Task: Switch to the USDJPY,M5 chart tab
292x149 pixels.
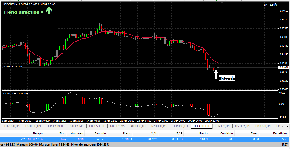Action: click(x=76, y=126)
